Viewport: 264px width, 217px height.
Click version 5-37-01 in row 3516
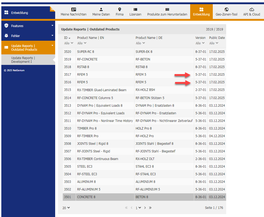(x=201, y=82)
